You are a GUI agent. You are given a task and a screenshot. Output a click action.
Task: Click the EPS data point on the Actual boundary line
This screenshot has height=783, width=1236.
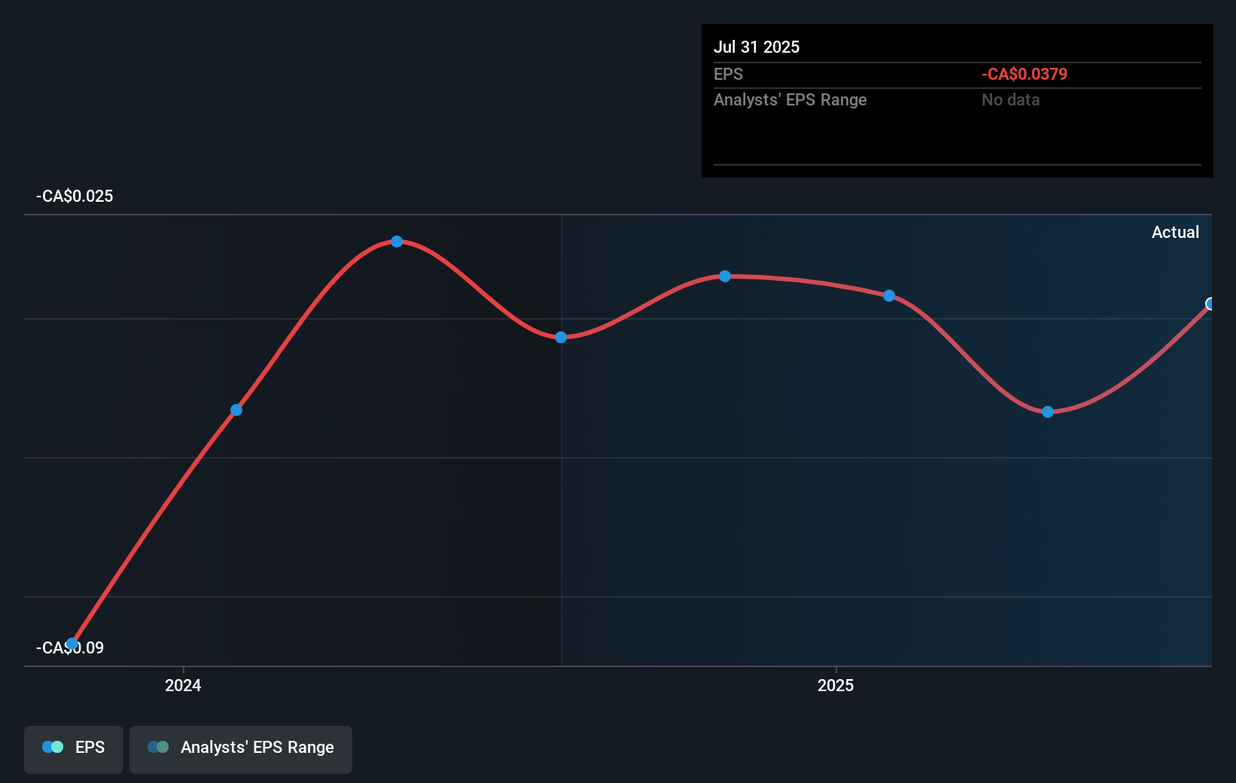click(x=561, y=337)
